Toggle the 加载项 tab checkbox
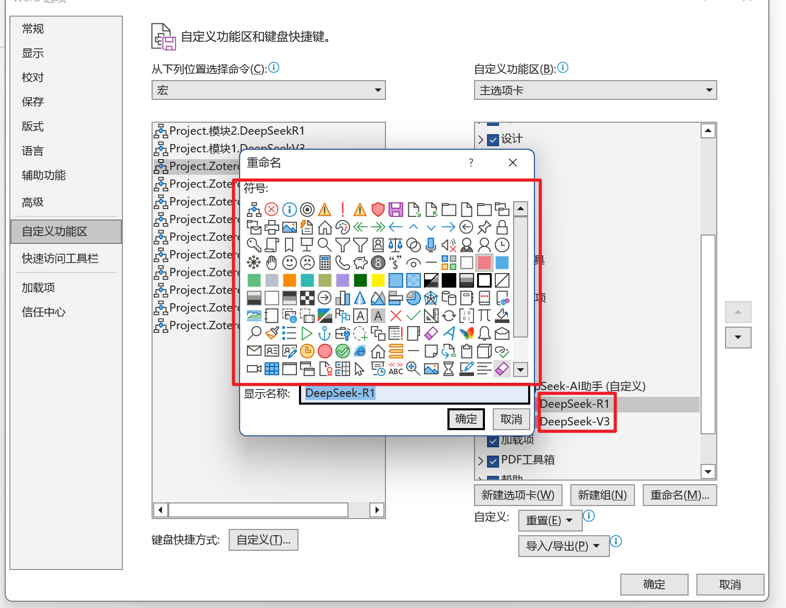 click(x=493, y=441)
